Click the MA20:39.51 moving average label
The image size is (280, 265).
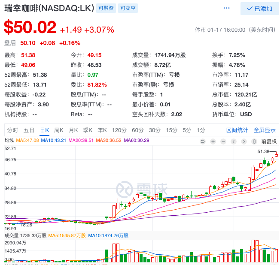81,140
